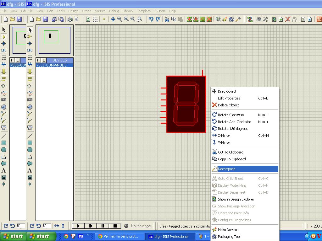
Task: Click the Zoom In magnifier icon
Action: coord(119,19)
